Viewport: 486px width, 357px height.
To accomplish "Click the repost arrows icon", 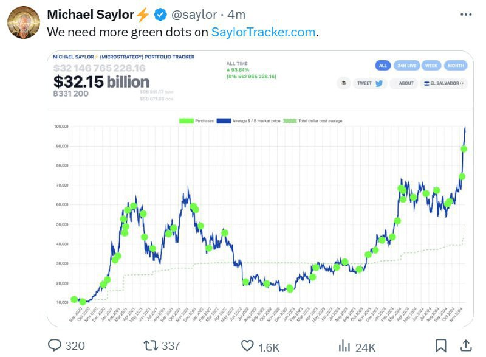I will (x=149, y=345).
